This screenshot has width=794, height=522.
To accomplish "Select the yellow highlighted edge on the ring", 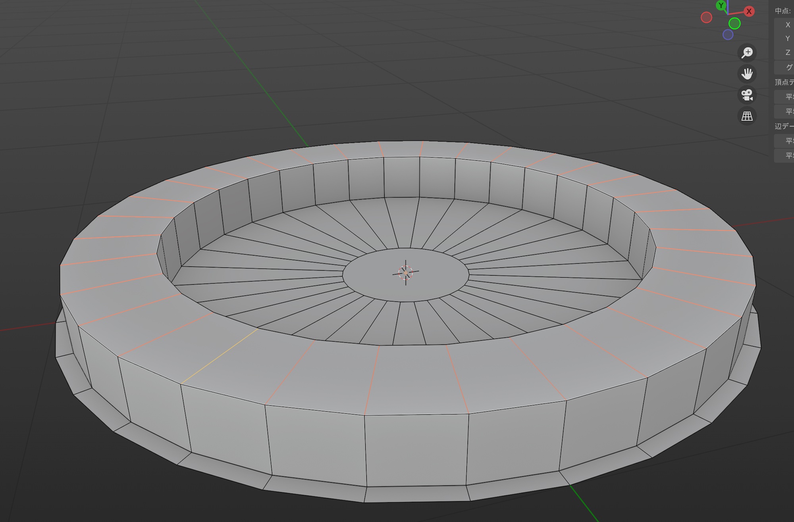I will 220,356.
